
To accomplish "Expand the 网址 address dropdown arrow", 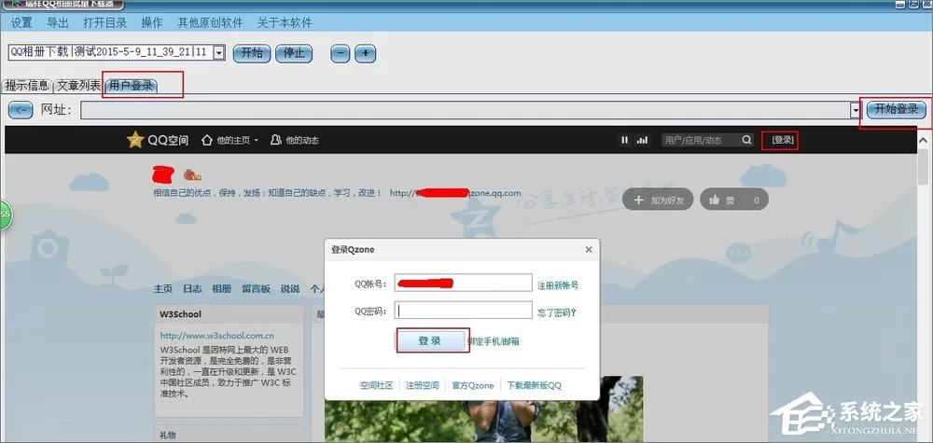I will [856, 110].
